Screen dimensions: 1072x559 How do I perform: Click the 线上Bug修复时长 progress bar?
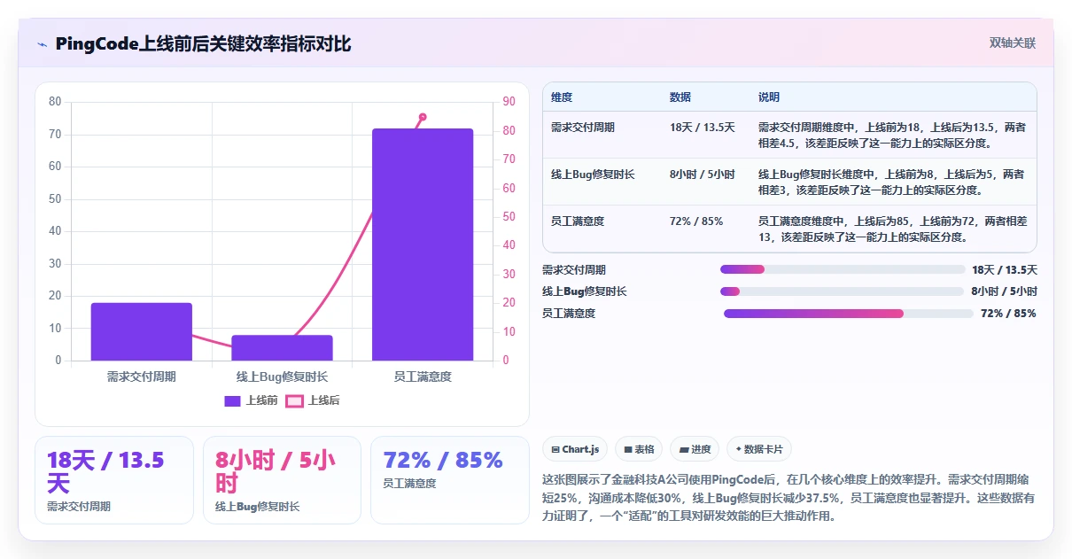pyautogui.click(x=842, y=291)
